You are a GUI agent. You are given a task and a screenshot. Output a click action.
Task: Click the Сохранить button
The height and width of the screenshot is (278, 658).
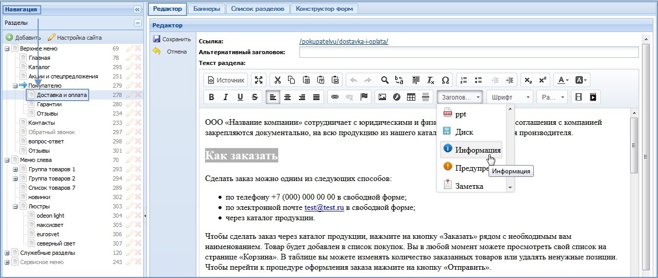[172, 39]
